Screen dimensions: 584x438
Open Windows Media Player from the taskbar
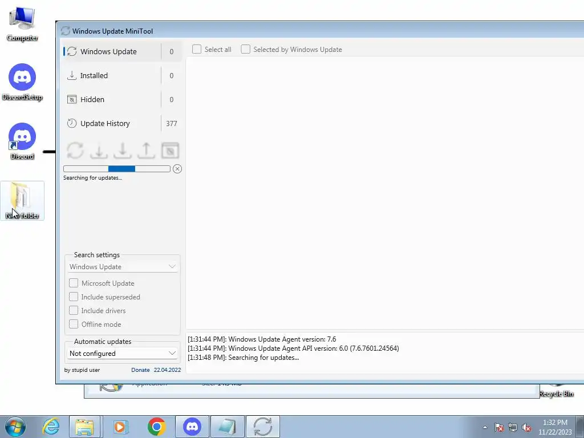120,427
